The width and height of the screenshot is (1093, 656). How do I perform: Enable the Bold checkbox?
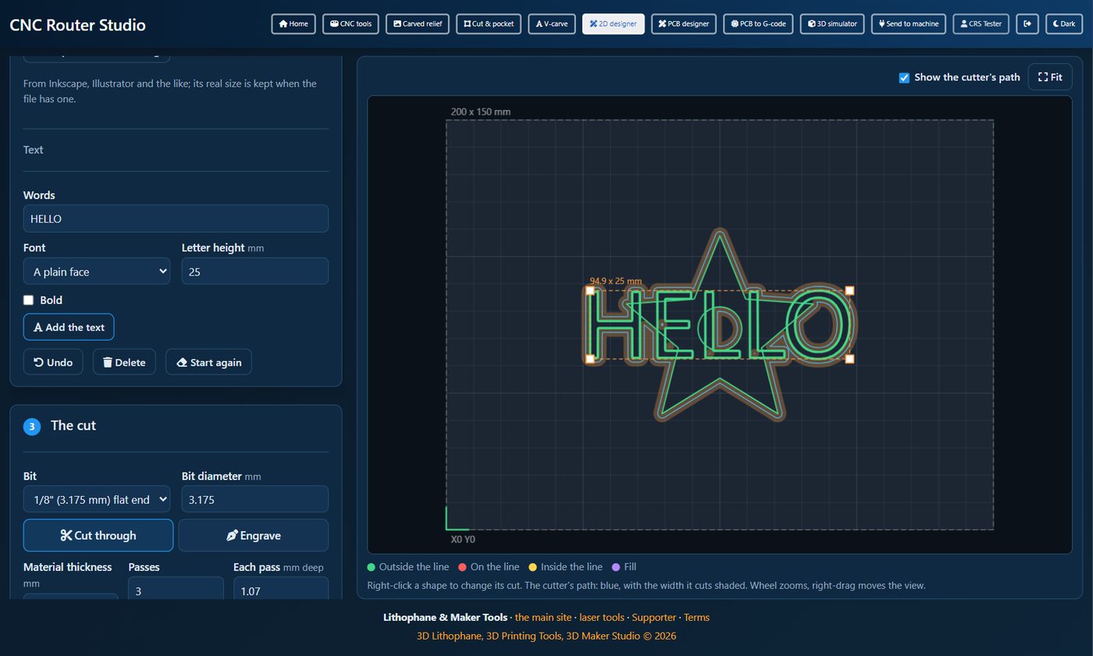(29, 300)
